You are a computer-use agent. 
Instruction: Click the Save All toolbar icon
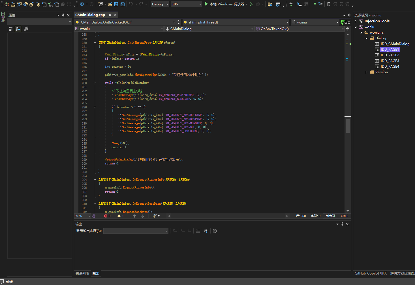[x=123, y=4]
